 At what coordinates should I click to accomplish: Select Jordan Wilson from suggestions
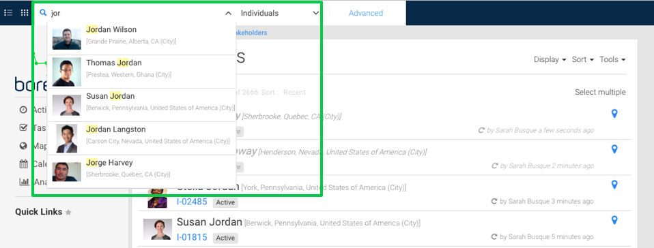tap(141, 38)
